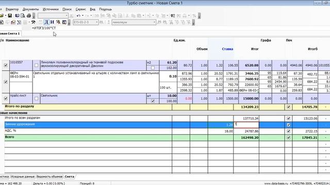Click the crossed hammers tools icon

(33, 22)
